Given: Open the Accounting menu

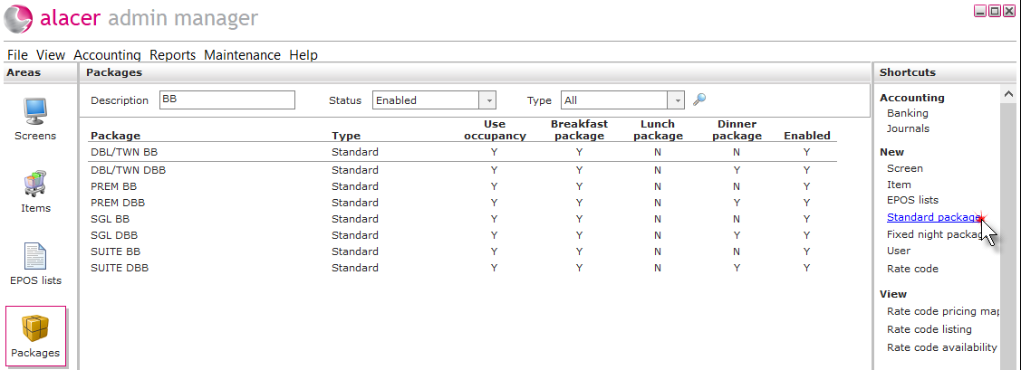Looking at the screenshot, I should point(108,55).
